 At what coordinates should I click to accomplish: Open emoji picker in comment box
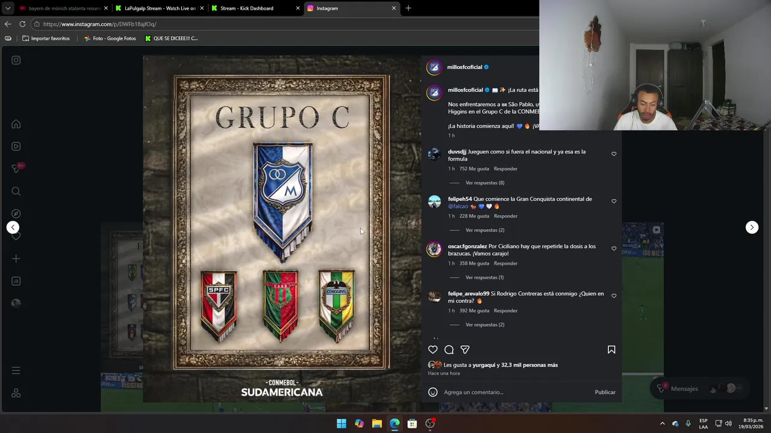pos(432,392)
